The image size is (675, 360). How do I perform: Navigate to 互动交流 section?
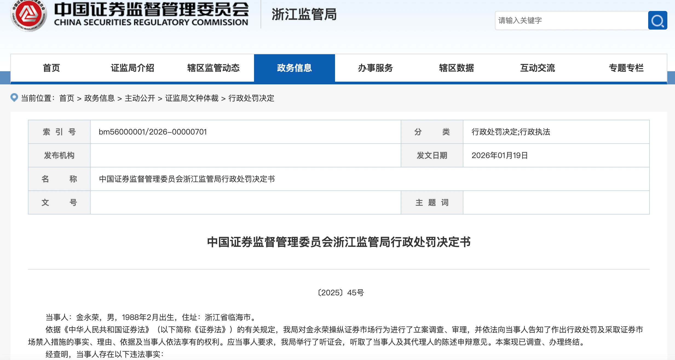(537, 68)
